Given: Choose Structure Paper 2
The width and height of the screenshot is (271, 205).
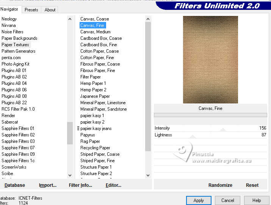Looking at the screenshot, I should click(x=96, y=174).
